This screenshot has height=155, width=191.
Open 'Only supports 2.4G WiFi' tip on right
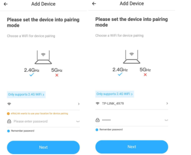(x=115, y=94)
